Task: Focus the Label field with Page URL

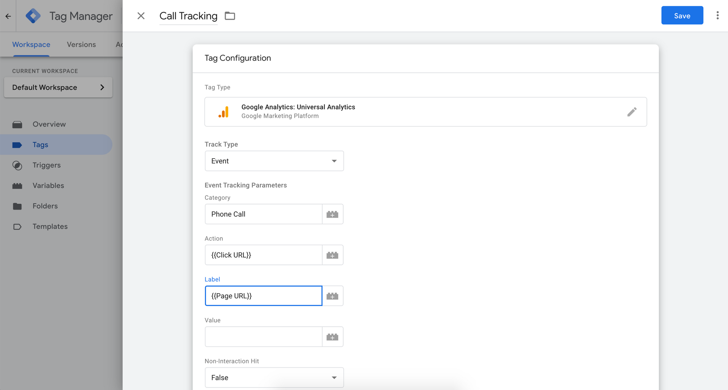Action: (264, 296)
